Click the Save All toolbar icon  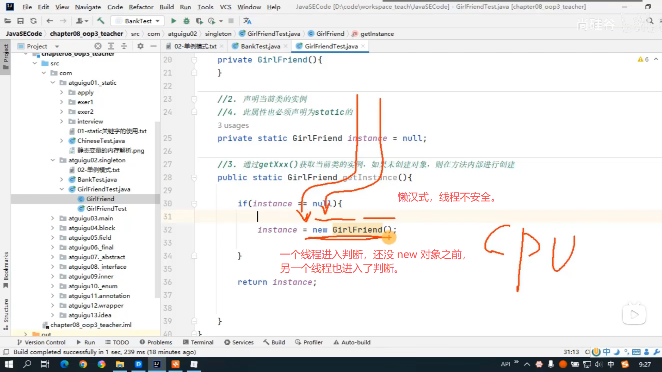coord(20,21)
